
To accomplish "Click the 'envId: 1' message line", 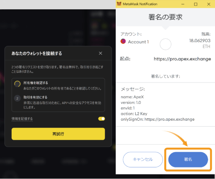I will pos(128,108).
